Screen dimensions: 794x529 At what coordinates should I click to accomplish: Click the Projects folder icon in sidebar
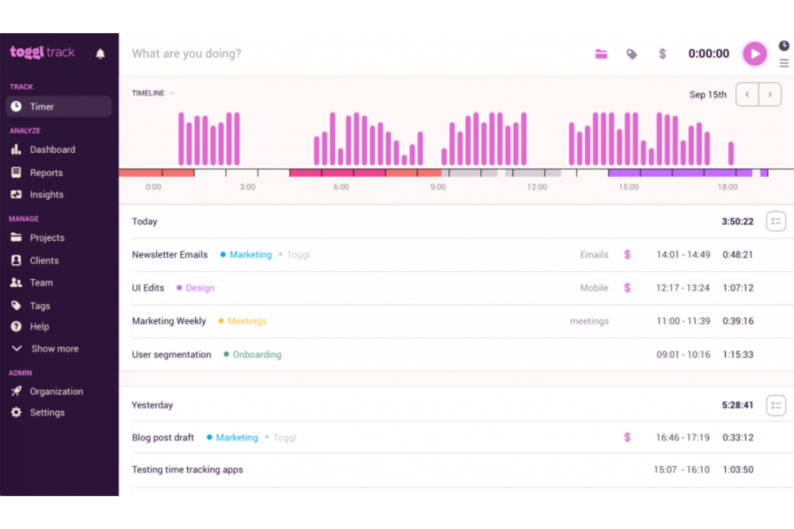point(16,237)
